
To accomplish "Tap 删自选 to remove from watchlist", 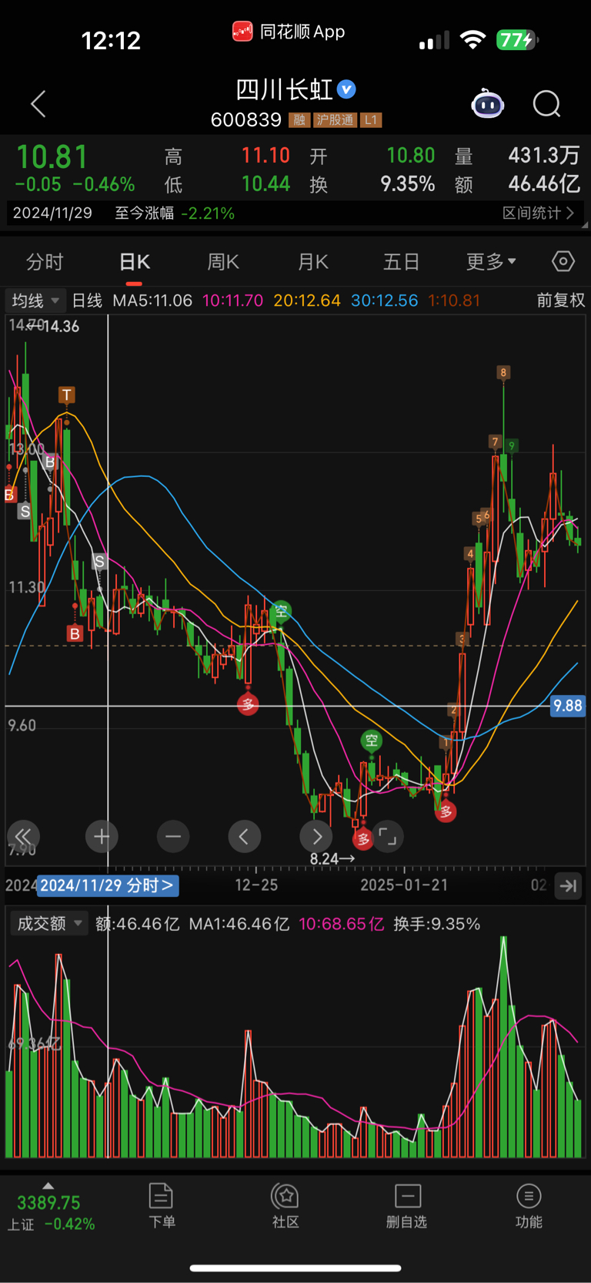I will 407,1206.
